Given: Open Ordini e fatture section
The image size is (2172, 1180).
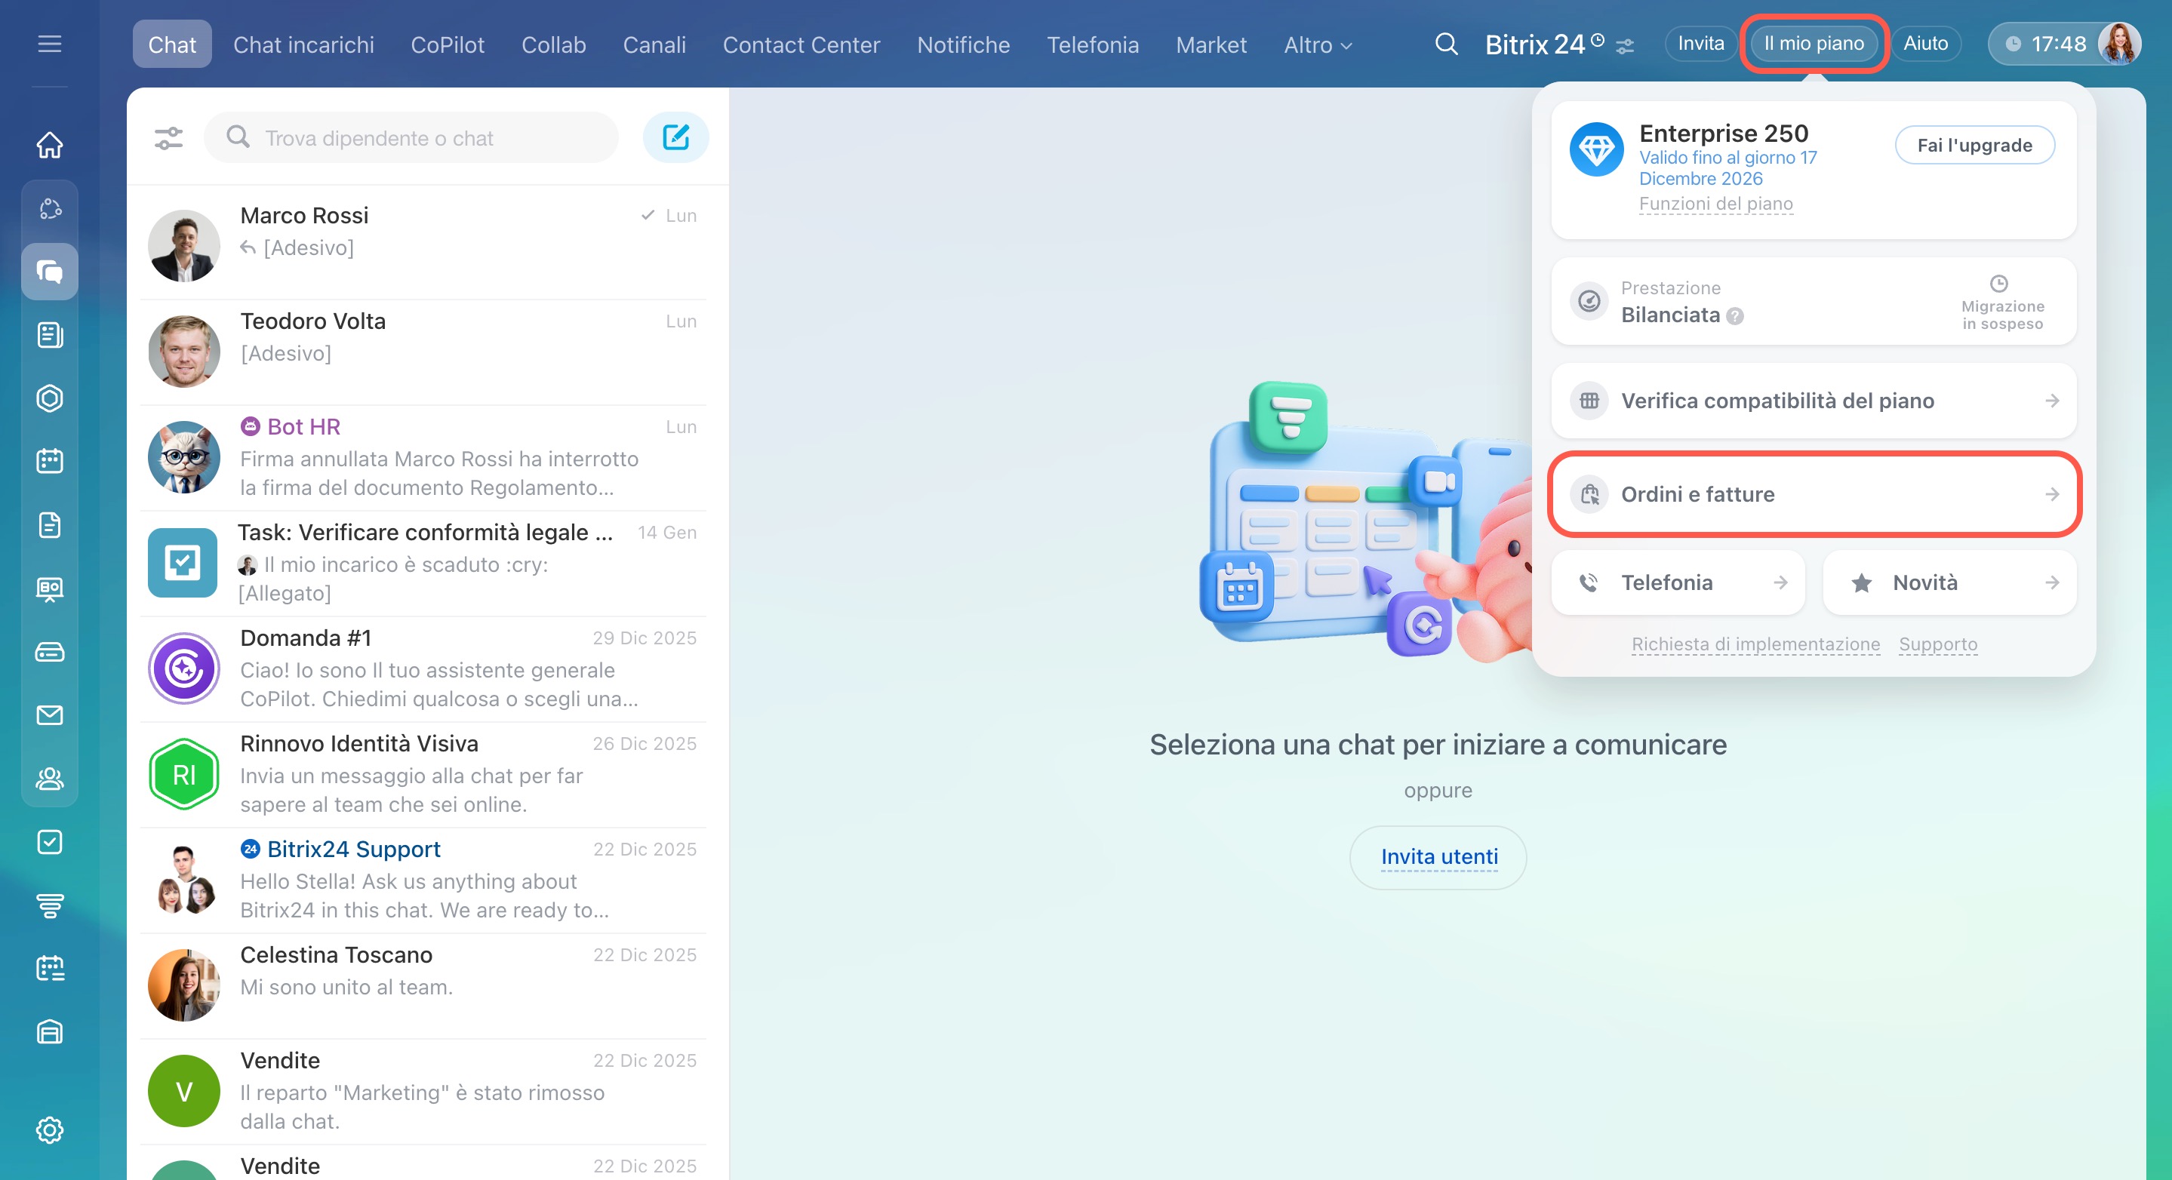Looking at the screenshot, I should click(x=1814, y=494).
